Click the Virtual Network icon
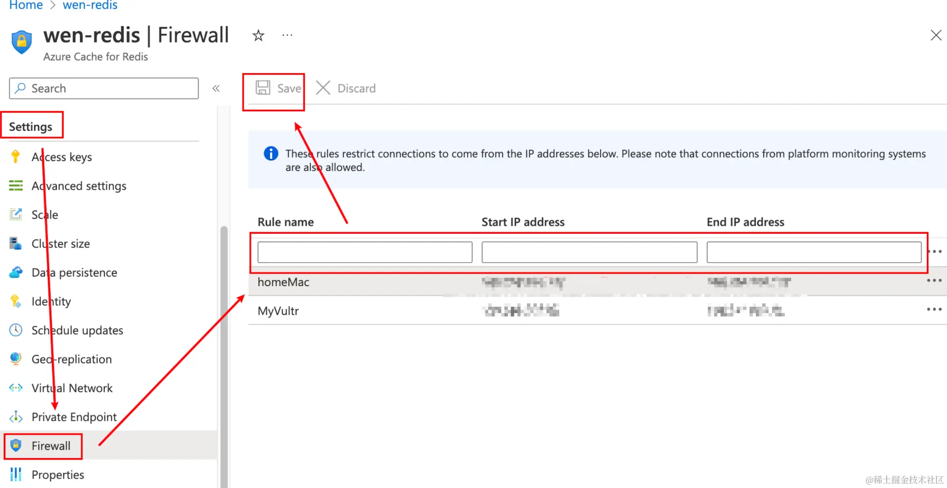 pyautogui.click(x=16, y=388)
